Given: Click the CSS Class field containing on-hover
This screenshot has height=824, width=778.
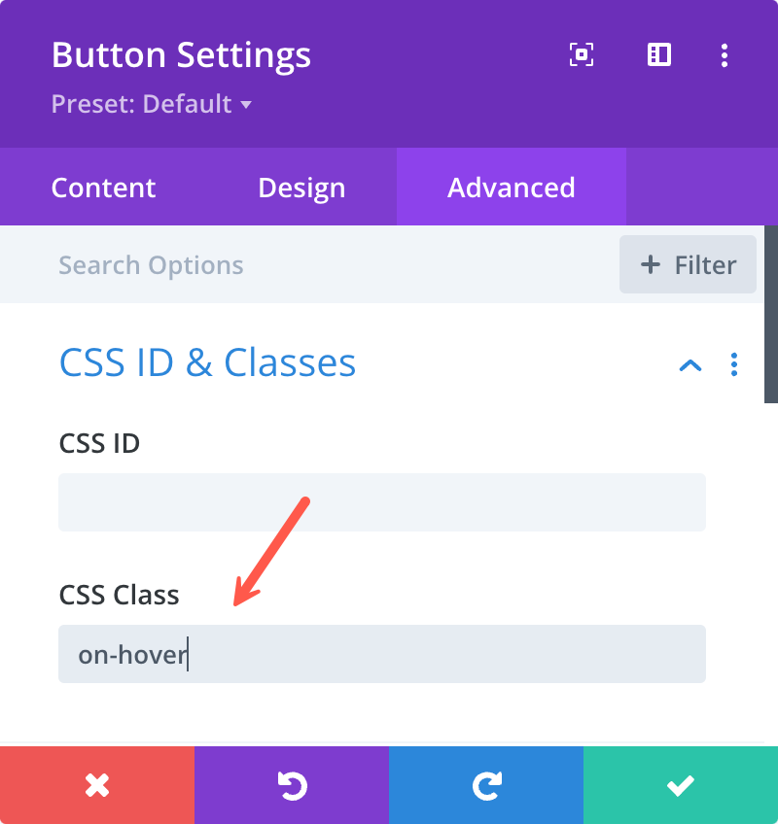Looking at the screenshot, I should click(x=382, y=654).
